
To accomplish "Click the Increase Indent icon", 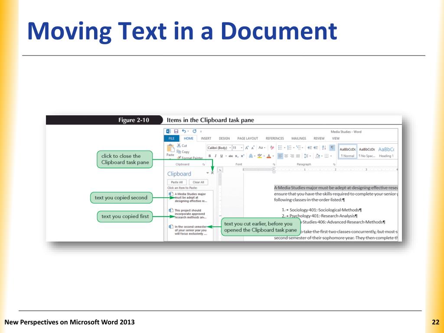I will point(316,148).
